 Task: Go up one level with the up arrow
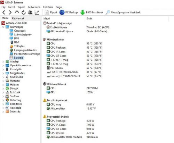point(17,12)
